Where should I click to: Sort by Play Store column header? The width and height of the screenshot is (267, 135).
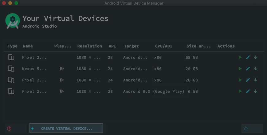(63, 46)
